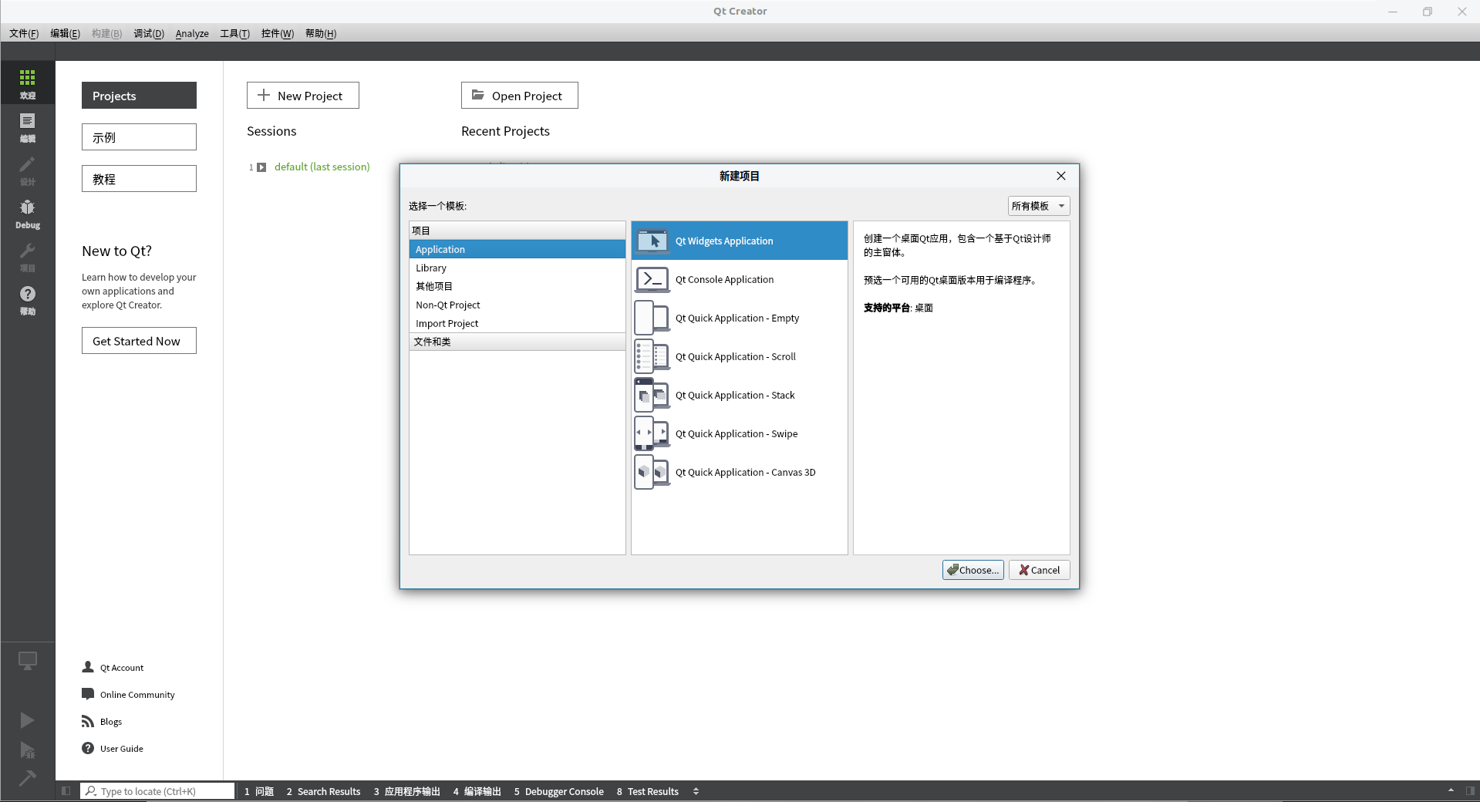The height and width of the screenshot is (802, 1480).
Task: Click the kit selector monitor icon
Action: tap(28, 661)
